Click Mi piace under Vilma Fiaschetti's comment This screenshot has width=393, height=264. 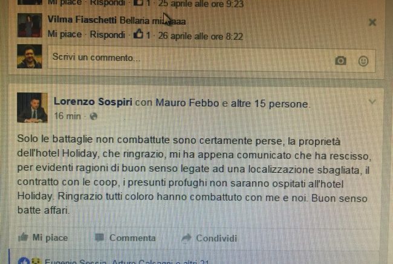65,34
